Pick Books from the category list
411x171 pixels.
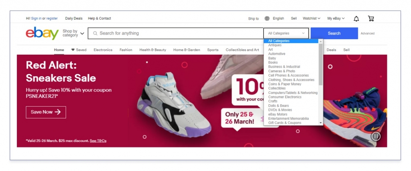click(x=273, y=62)
